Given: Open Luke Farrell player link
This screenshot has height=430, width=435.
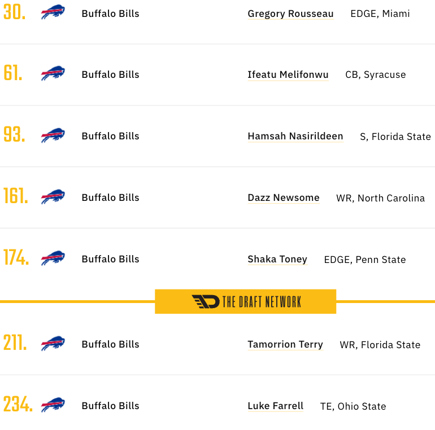Looking at the screenshot, I should point(276,406).
